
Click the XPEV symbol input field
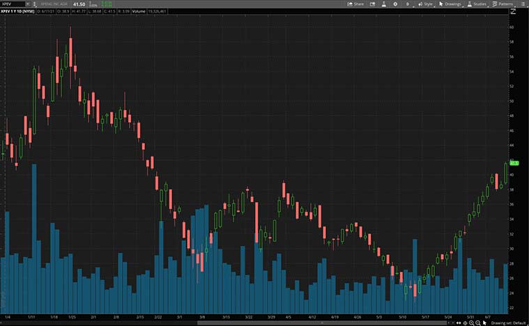coord(13,4)
